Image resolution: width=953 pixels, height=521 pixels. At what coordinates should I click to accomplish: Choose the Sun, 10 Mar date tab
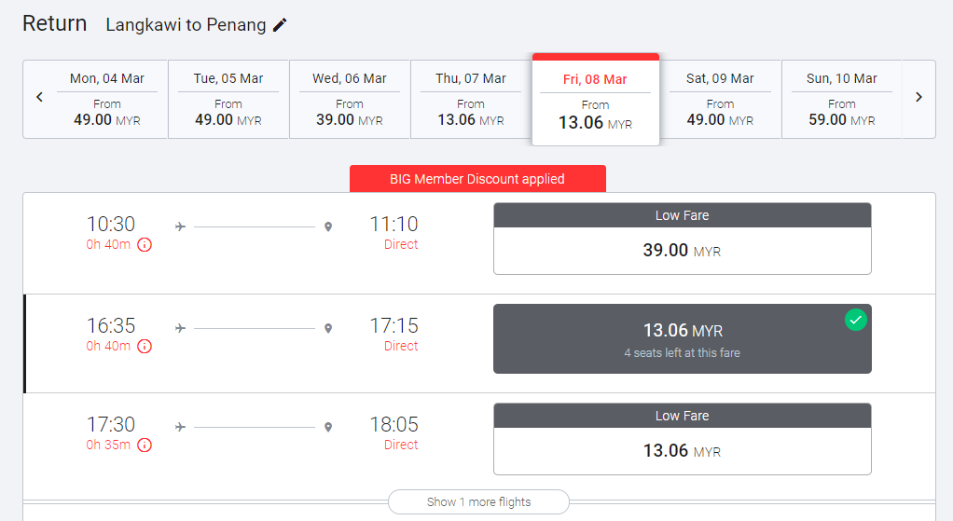pyautogui.click(x=841, y=99)
